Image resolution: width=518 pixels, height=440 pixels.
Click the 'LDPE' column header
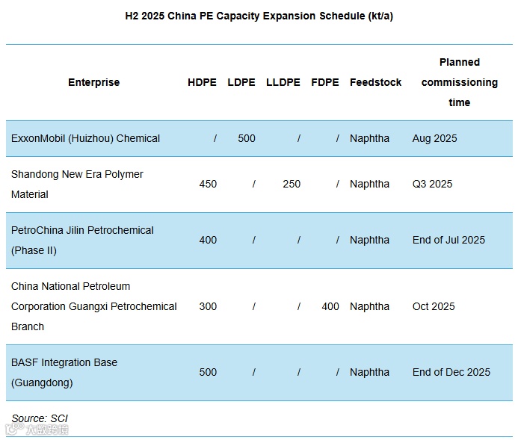pos(241,82)
